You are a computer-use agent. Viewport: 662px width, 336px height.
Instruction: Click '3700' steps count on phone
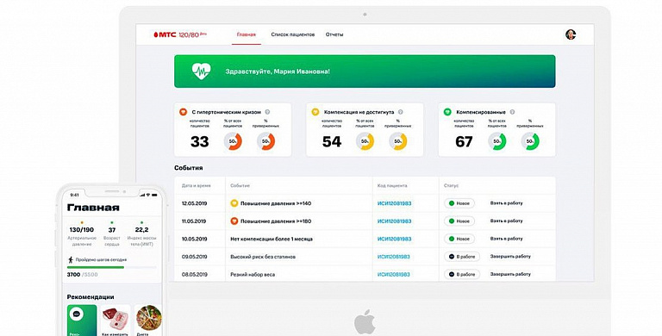tap(73, 275)
